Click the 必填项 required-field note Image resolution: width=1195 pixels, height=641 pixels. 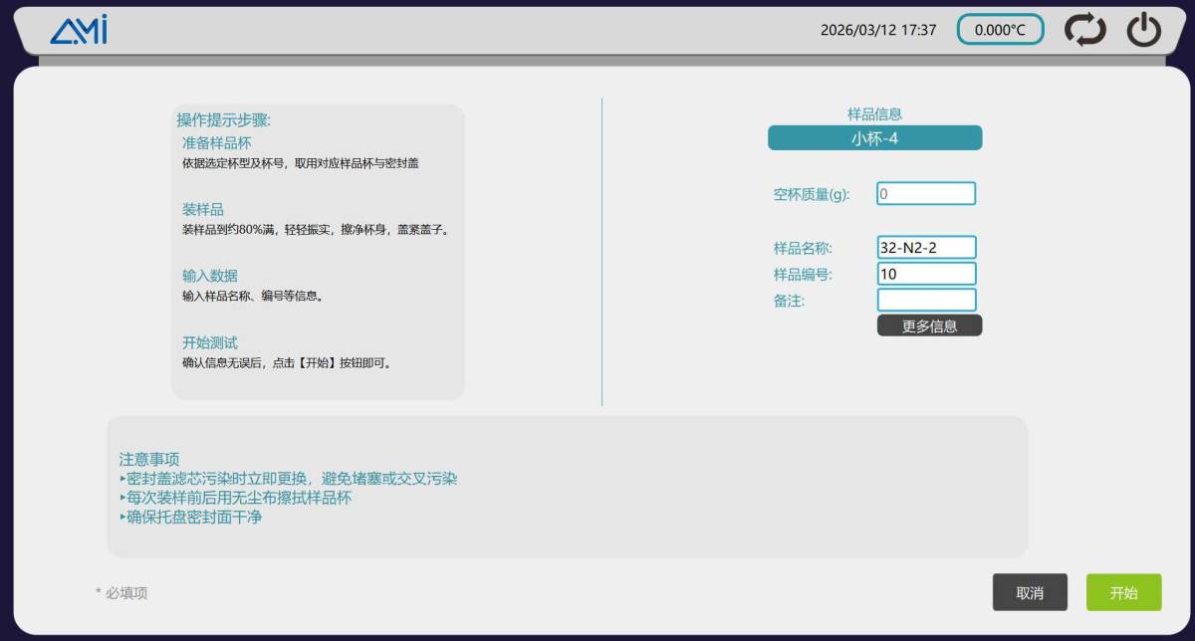[121, 593]
